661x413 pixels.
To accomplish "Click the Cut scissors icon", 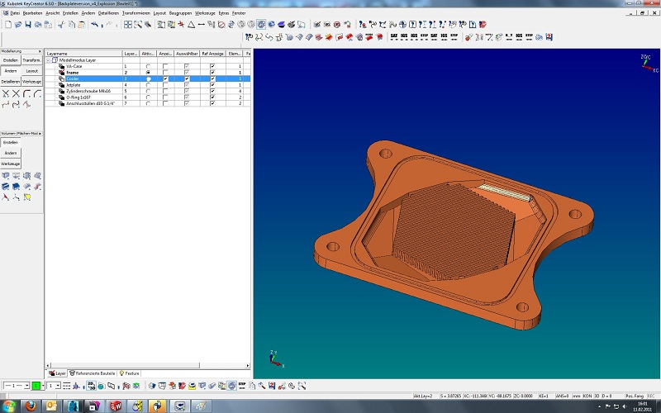I will point(61,25).
